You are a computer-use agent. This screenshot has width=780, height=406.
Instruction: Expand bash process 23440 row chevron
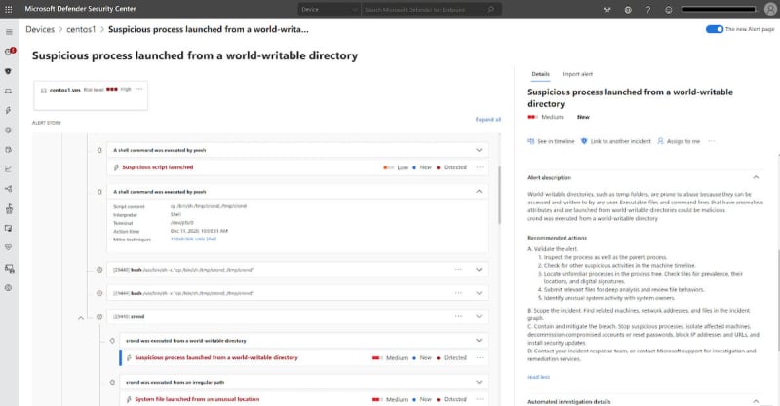click(479, 270)
